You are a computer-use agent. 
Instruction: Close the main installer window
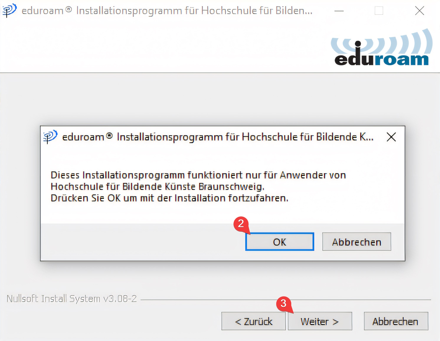point(419,11)
